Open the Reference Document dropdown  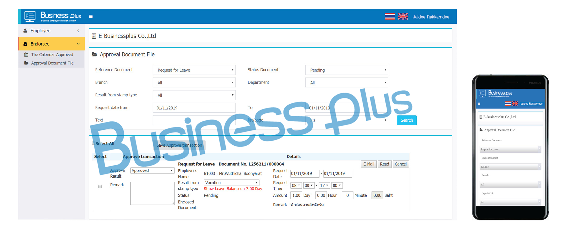pos(194,70)
